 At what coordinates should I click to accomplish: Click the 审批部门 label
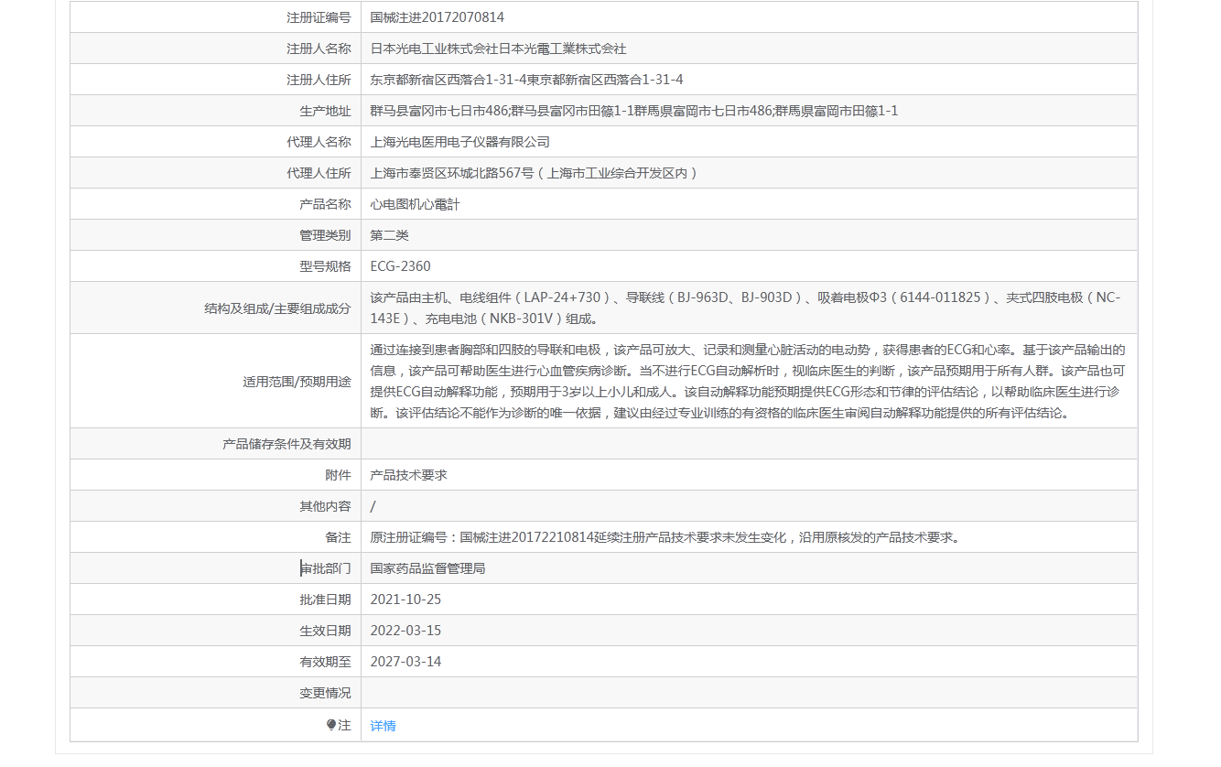click(325, 568)
